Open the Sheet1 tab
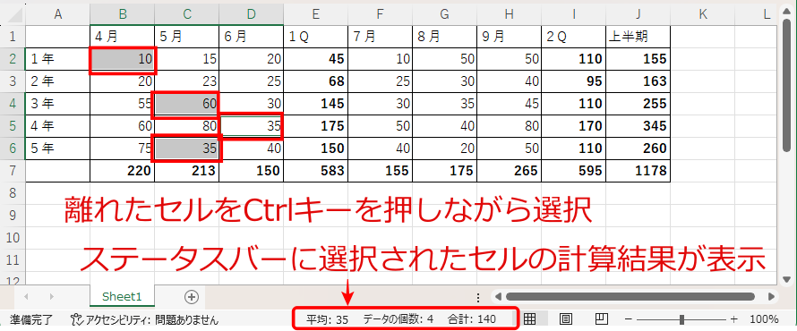797x331 pixels. tap(122, 296)
